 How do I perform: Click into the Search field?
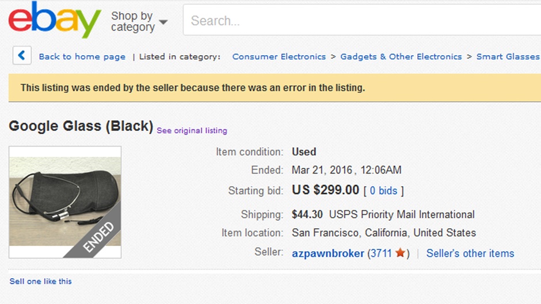coord(362,20)
